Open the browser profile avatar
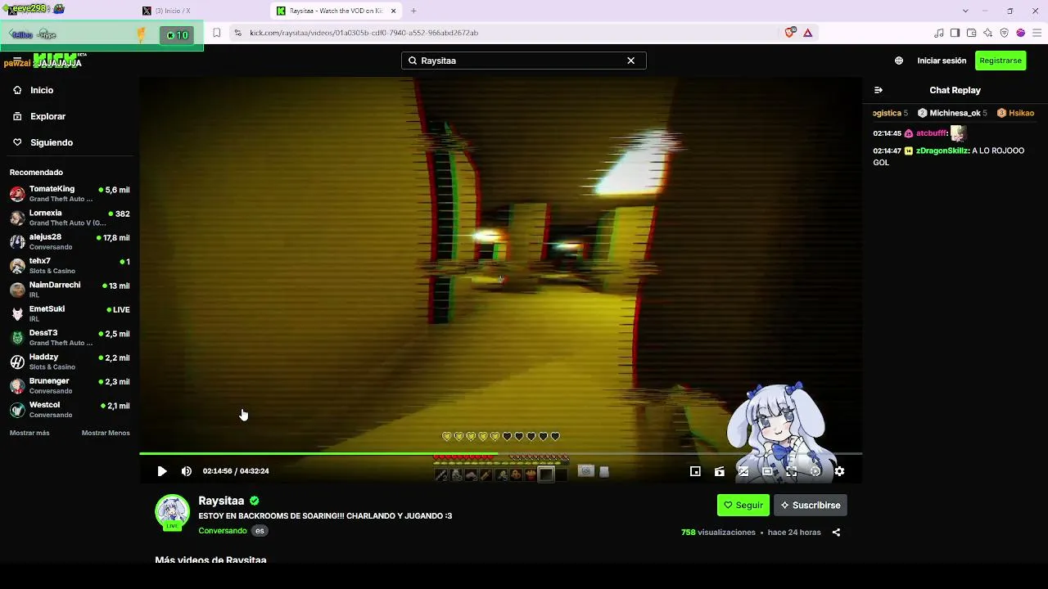Viewport: 1048px width, 589px height. coord(1021,33)
